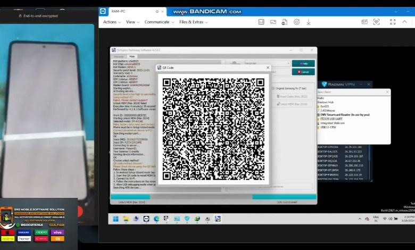Open Microsoft Edge from the remote taskbar
Image resolution: width=415 pixels, height=250 pixels.
point(156,219)
